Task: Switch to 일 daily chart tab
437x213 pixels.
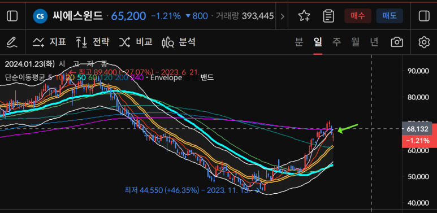Action: click(x=318, y=42)
